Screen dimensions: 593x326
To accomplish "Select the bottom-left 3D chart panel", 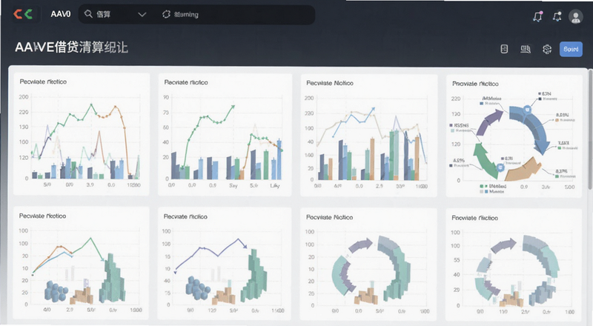I will coord(81,263).
